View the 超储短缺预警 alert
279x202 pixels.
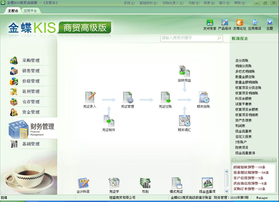pos(249,167)
